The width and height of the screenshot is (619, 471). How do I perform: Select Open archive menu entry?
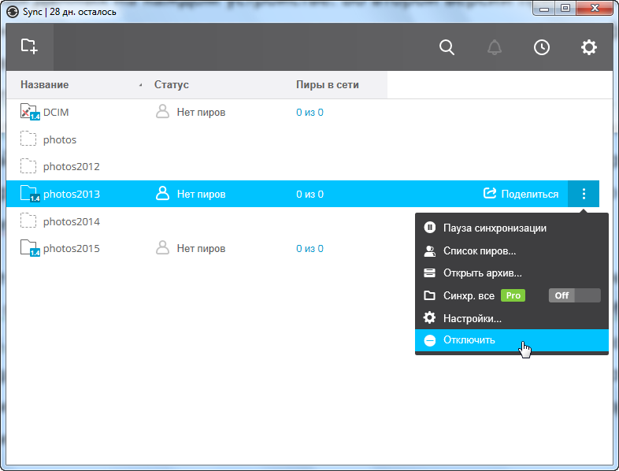point(512,273)
